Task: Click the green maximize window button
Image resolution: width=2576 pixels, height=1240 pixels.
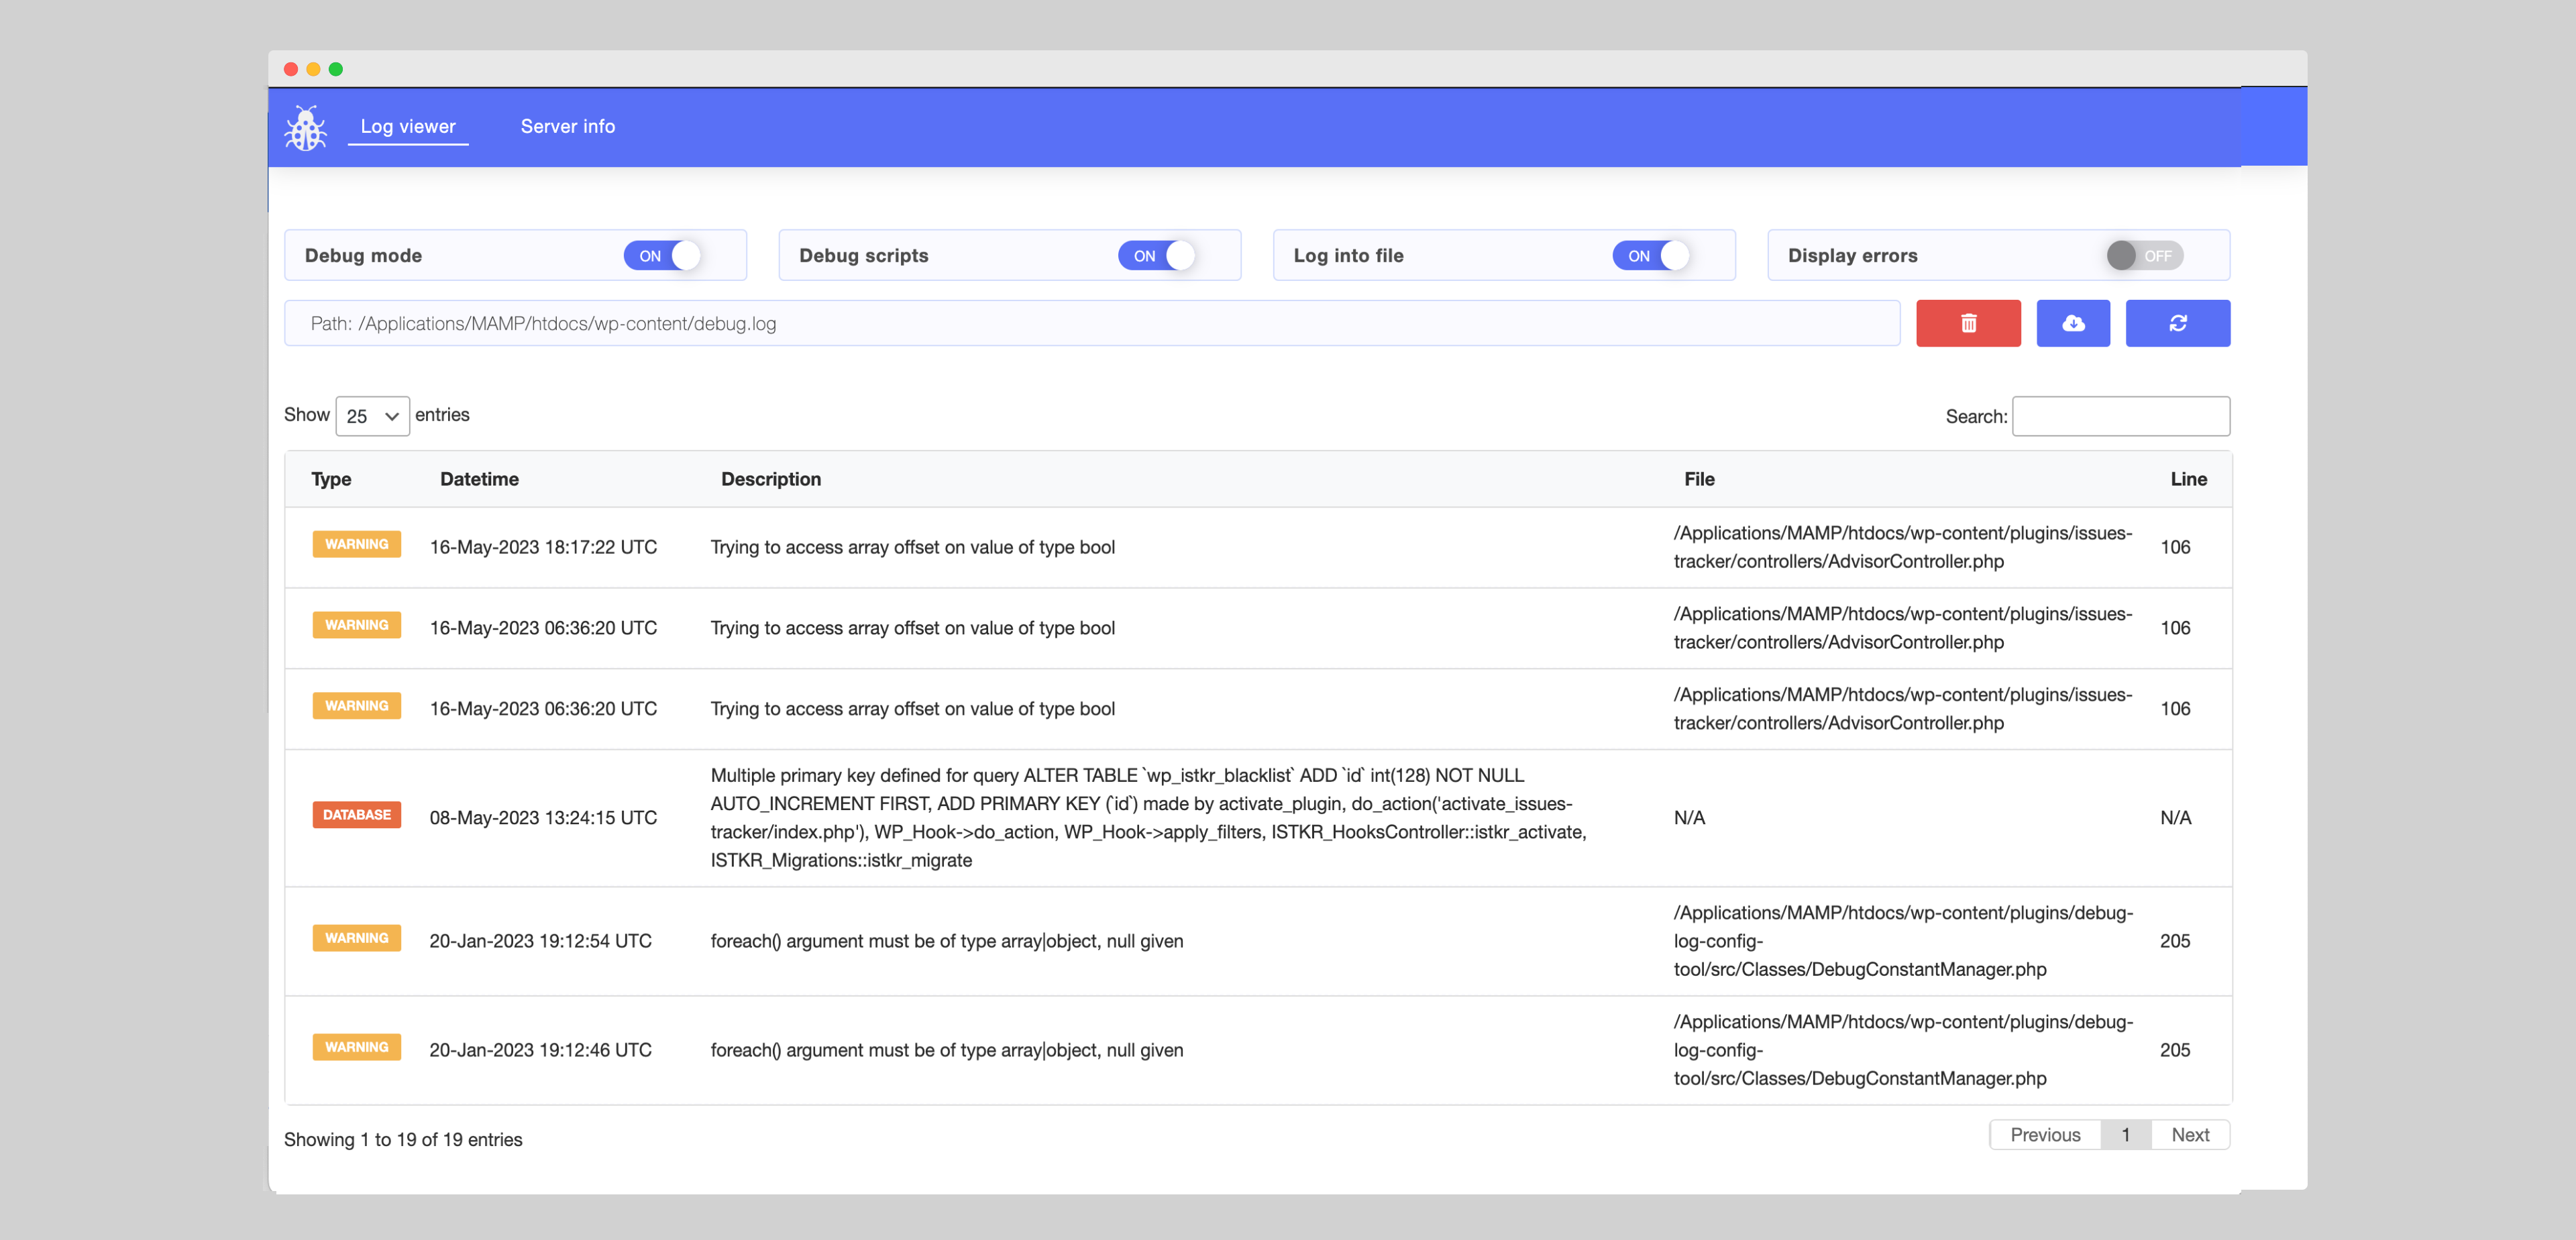Action: point(336,69)
